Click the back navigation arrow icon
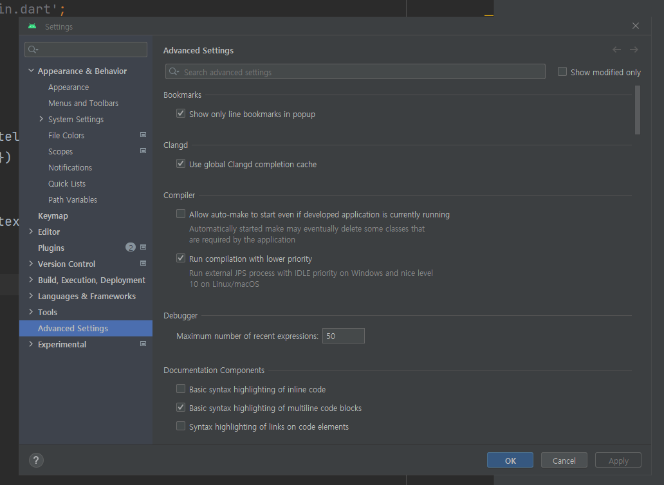The height and width of the screenshot is (485, 664). (x=616, y=50)
